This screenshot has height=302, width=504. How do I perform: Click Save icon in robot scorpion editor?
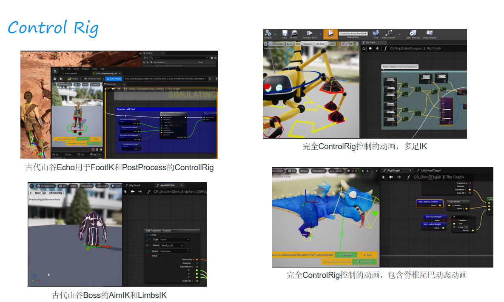tap(285, 34)
